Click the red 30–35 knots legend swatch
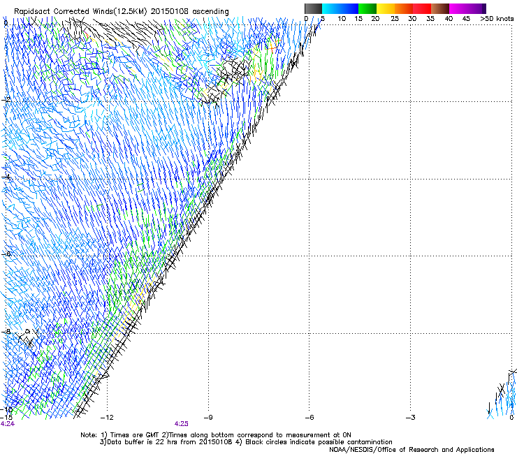 [422, 8]
